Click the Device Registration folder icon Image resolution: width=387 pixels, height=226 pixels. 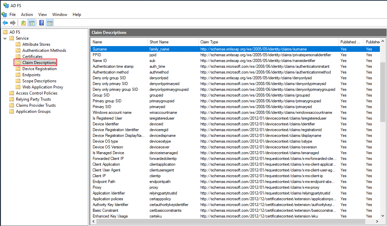(x=18, y=69)
